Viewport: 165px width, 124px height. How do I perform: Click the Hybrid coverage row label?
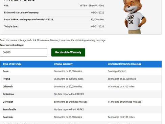(6, 79)
